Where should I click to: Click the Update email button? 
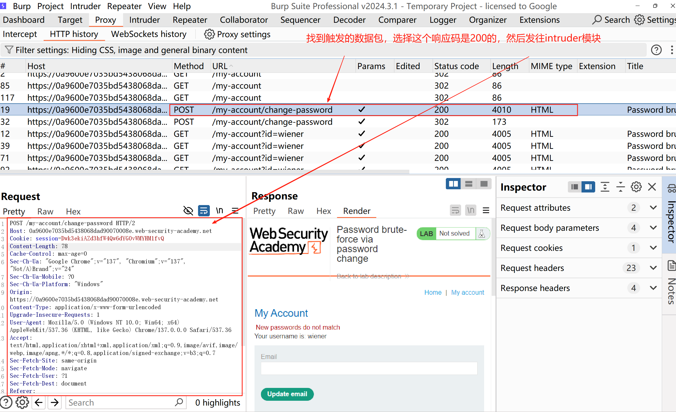[287, 394]
